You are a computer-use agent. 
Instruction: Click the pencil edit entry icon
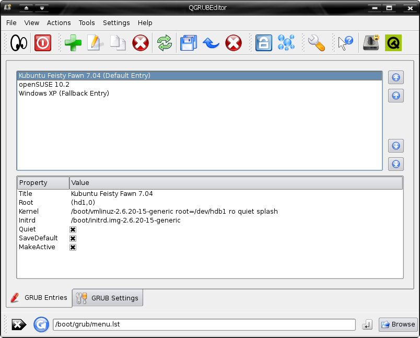(95, 43)
